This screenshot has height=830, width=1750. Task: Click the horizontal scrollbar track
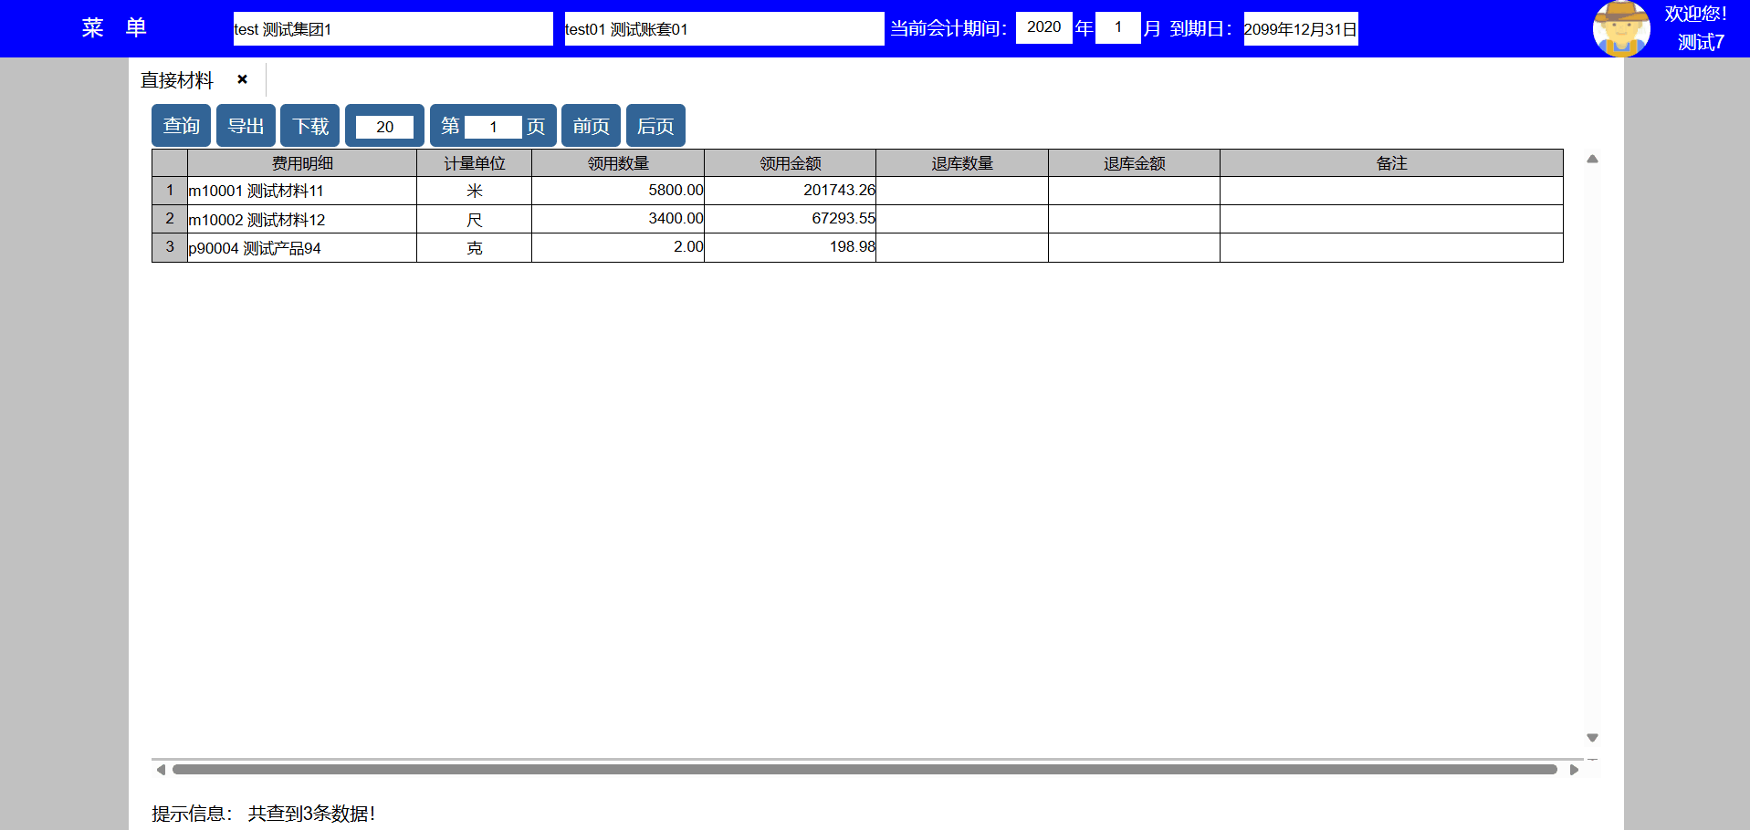tap(864, 770)
